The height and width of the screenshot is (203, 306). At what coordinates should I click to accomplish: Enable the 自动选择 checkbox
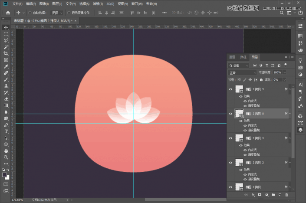click(x=30, y=13)
